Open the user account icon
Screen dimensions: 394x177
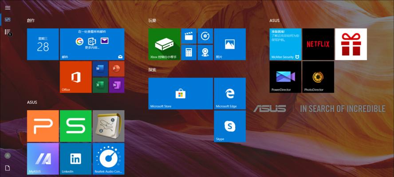pyautogui.click(x=8, y=156)
